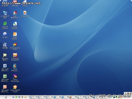Open the 내 문서 folder icon
The height and width of the screenshot is (99, 132).
pyautogui.click(x=5, y=35)
